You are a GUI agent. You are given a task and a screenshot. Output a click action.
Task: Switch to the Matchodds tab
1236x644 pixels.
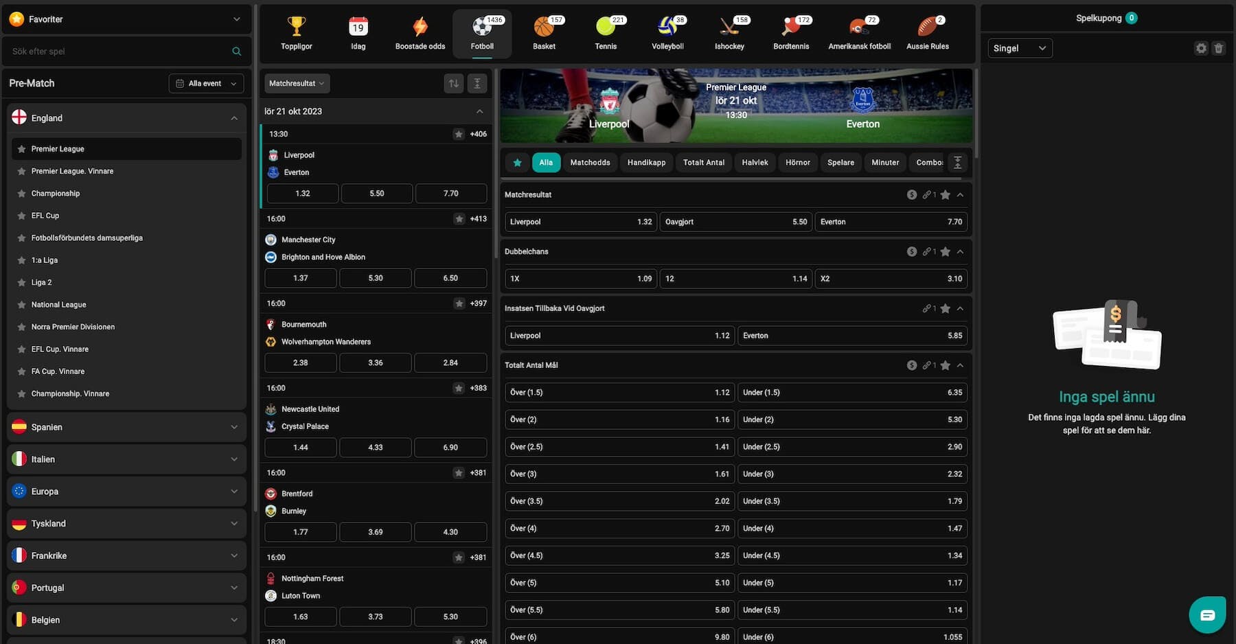click(x=590, y=163)
